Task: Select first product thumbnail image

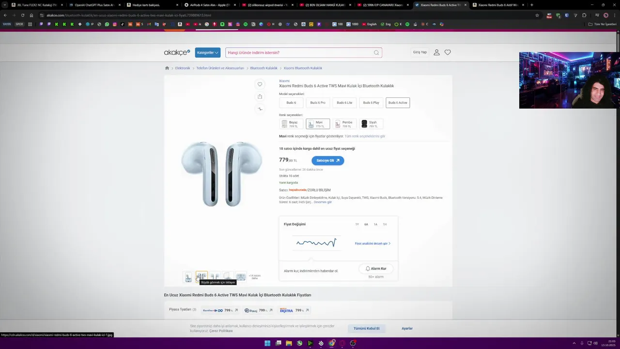Action: [188, 277]
